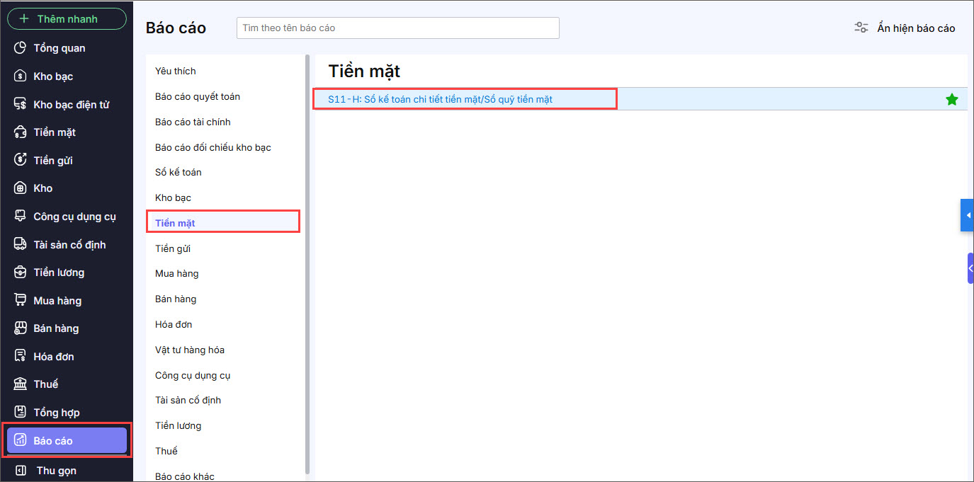Image resolution: width=974 pixels, height=482 pixels.
Task: Open the purple side panel chevron
Action: (x=970, y=268)
